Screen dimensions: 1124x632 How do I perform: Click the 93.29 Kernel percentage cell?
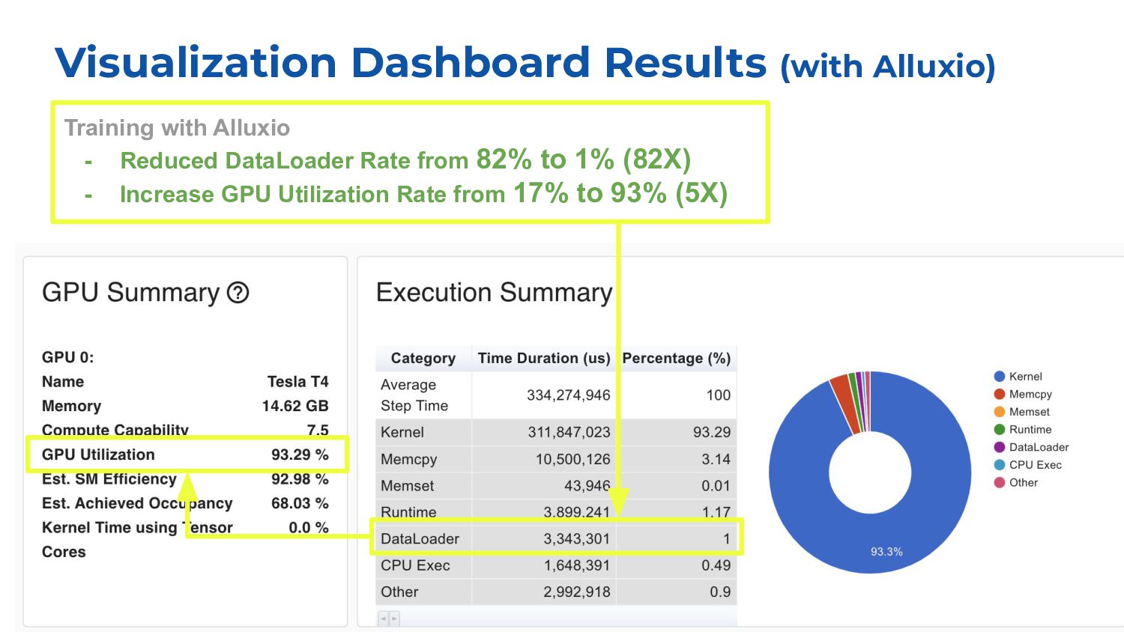[x=677, y=432]
